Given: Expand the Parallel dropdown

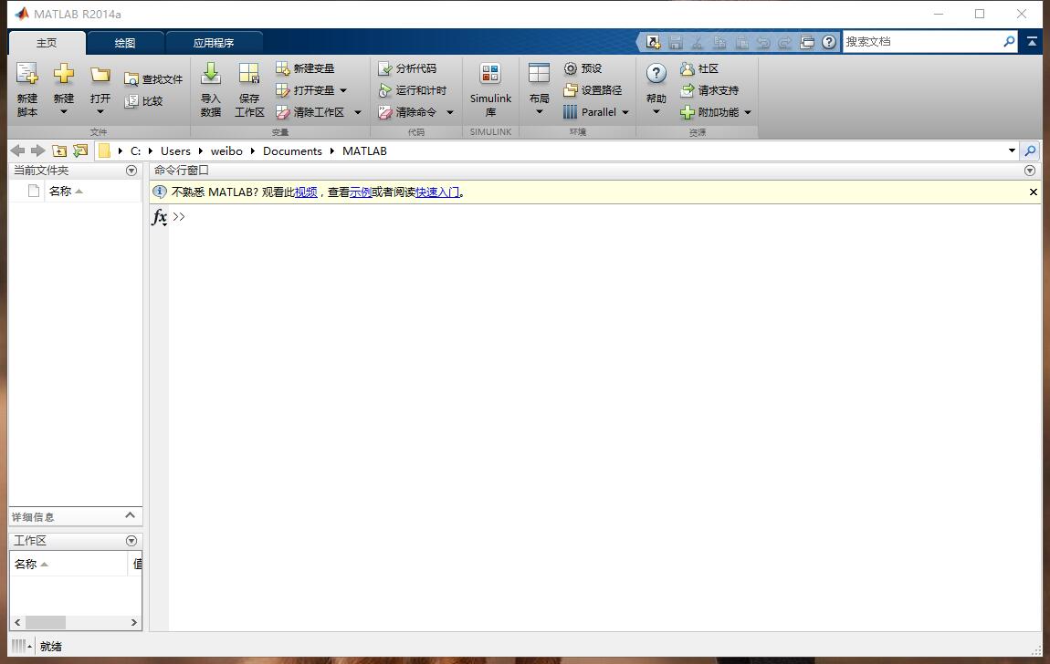Looking at the screenshot, I should [625, 112].
